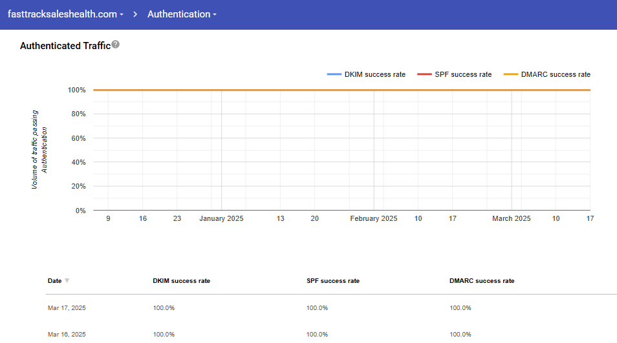Click DKIM success rate column header

[181, 281]
